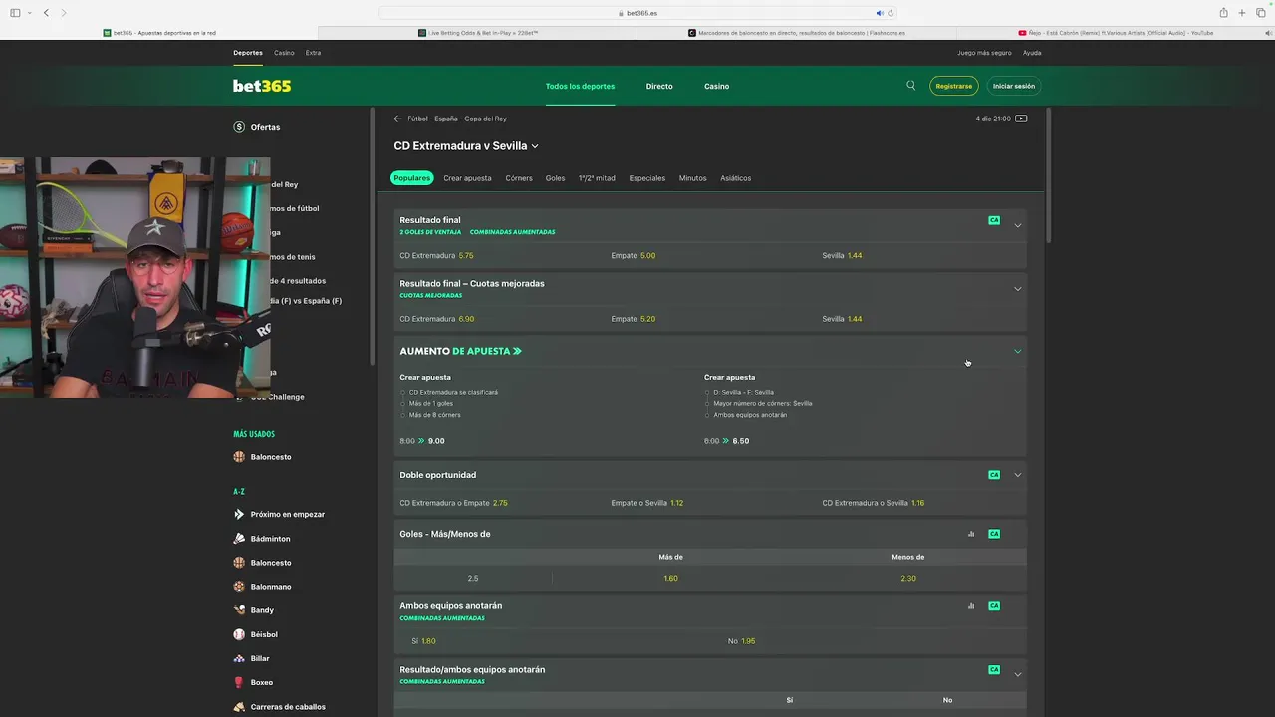This screenshot has width=1275, height=717.
Task: Switch to the Goles tab
Action: point(555,178)
